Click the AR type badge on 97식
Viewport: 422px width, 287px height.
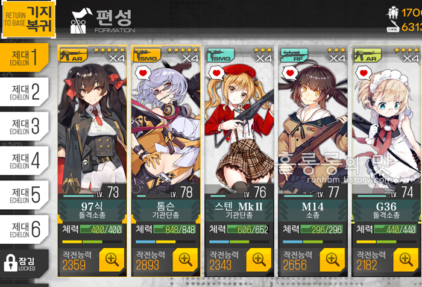73,55
